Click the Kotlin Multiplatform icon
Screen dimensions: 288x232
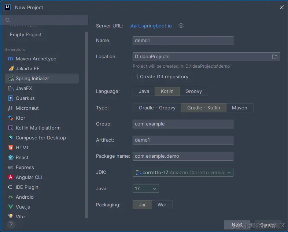pos(11,128)
